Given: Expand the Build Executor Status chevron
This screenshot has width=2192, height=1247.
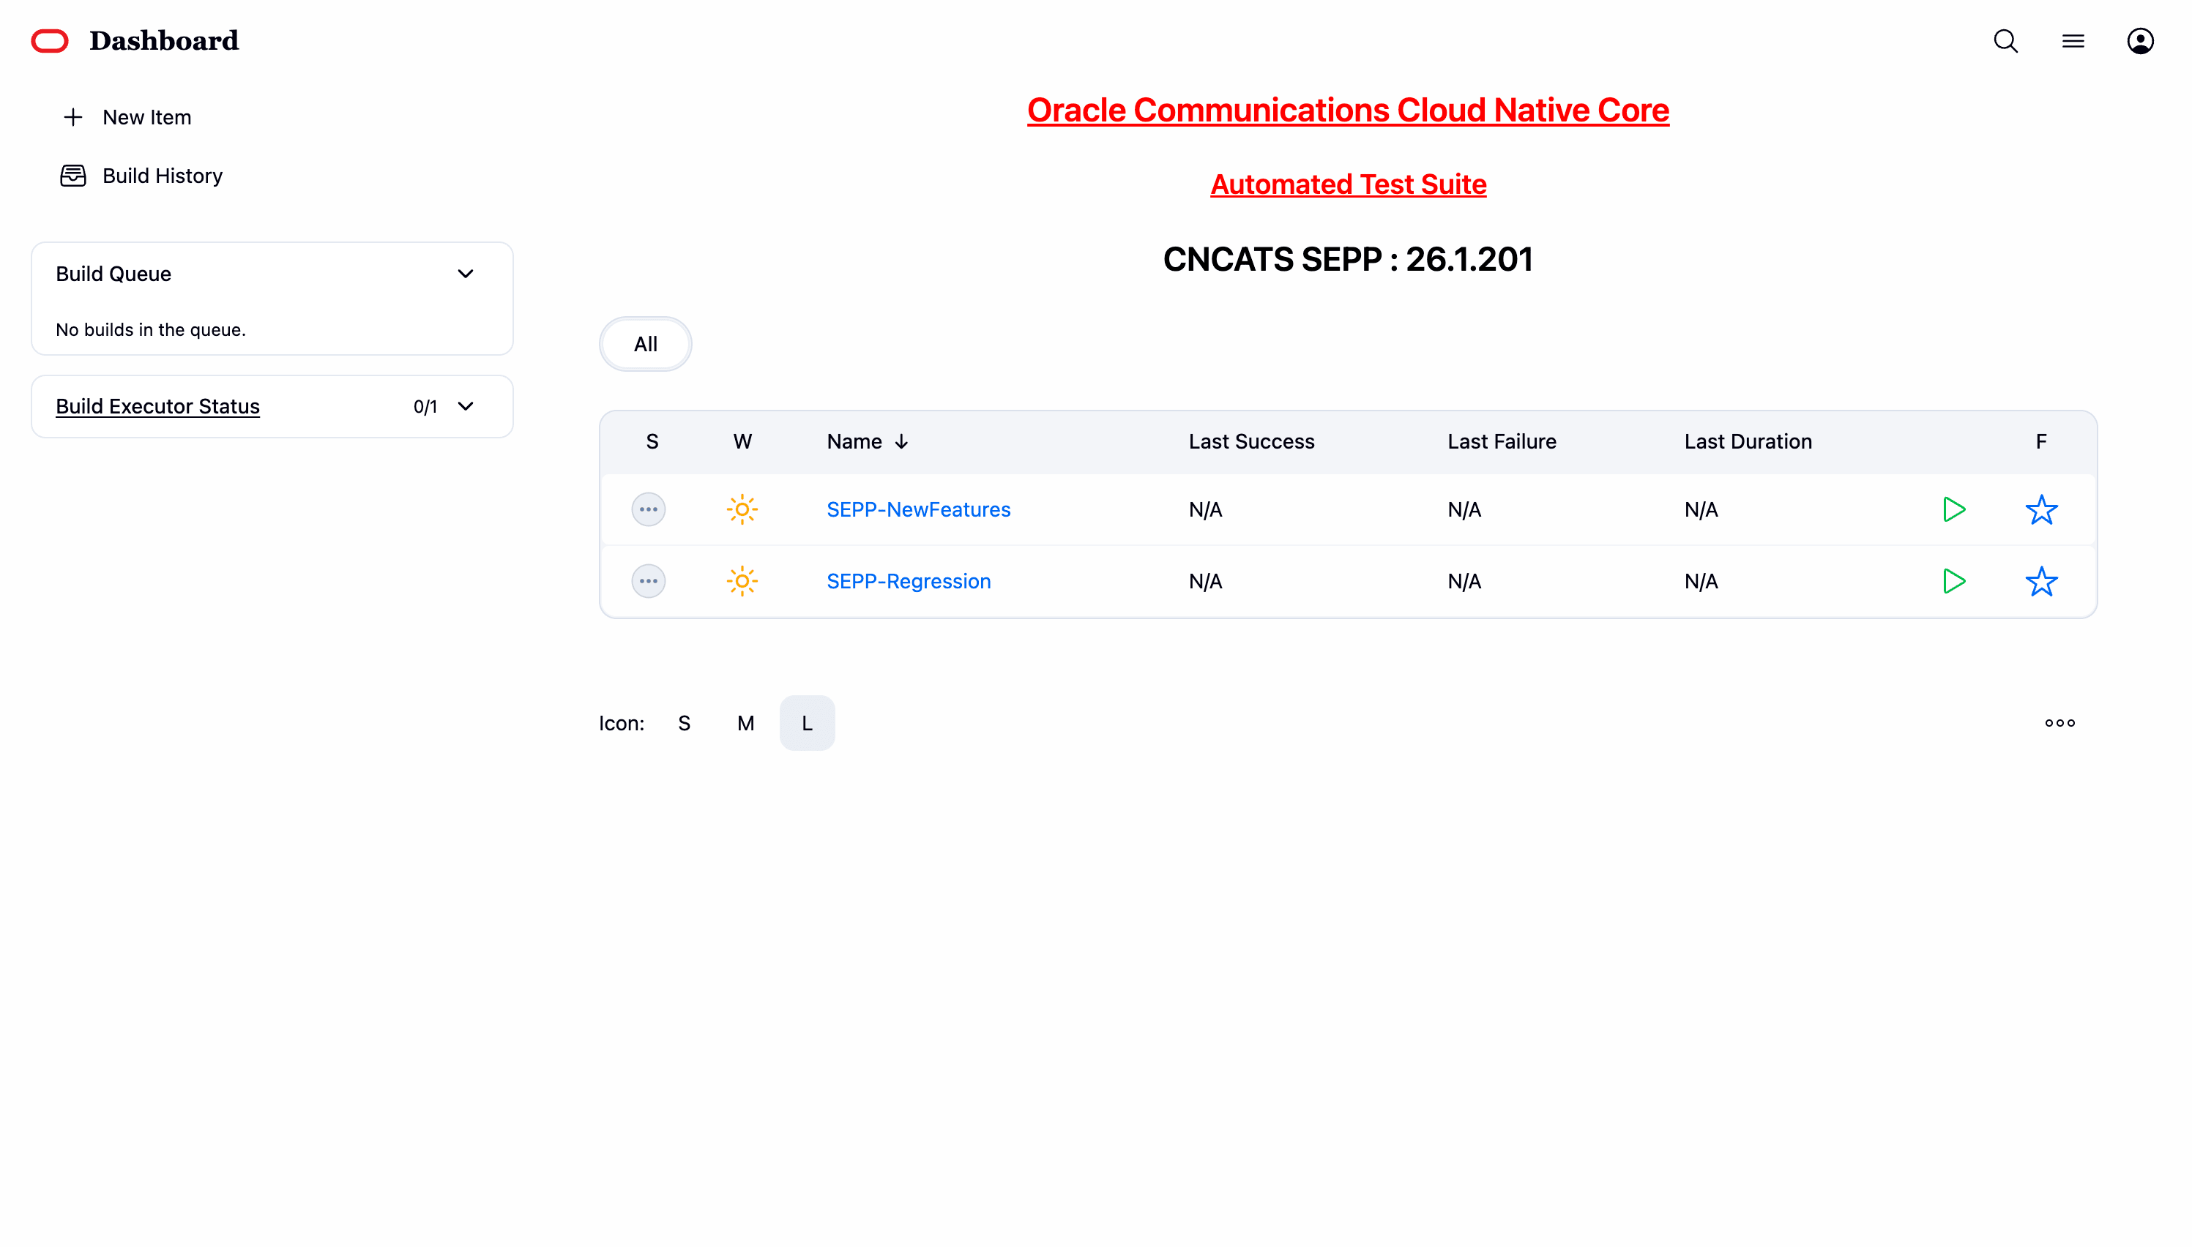Looking at the screenshot, I should pyautogui.click(x=465, y=406).
